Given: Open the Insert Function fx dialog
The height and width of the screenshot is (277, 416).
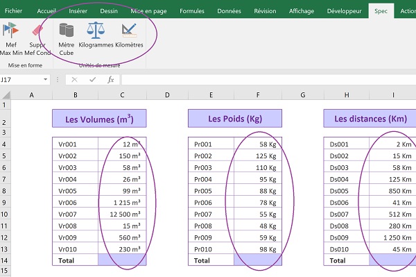Looking at the screenshot, I should (x=111, y=80).
